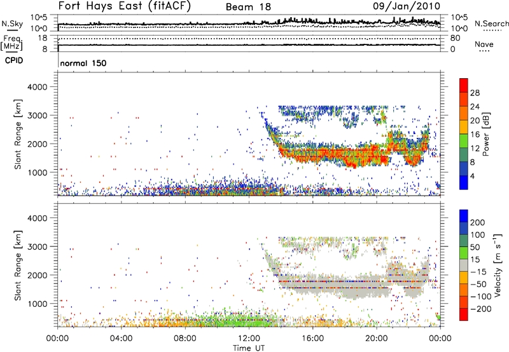Click the "Time UT" axis title

pyautogui.click(x=249, y=348)
